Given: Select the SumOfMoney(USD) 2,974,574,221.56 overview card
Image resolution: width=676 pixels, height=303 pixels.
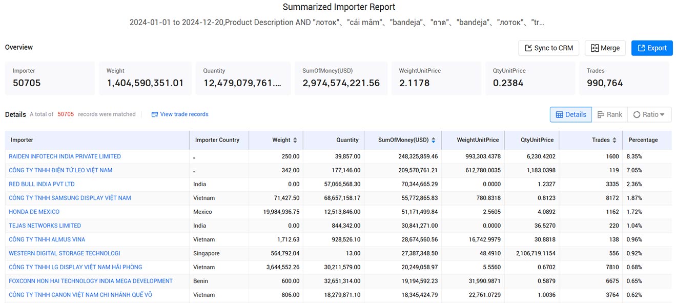Looking at the screenshot, I should click(x=341, y=78).
